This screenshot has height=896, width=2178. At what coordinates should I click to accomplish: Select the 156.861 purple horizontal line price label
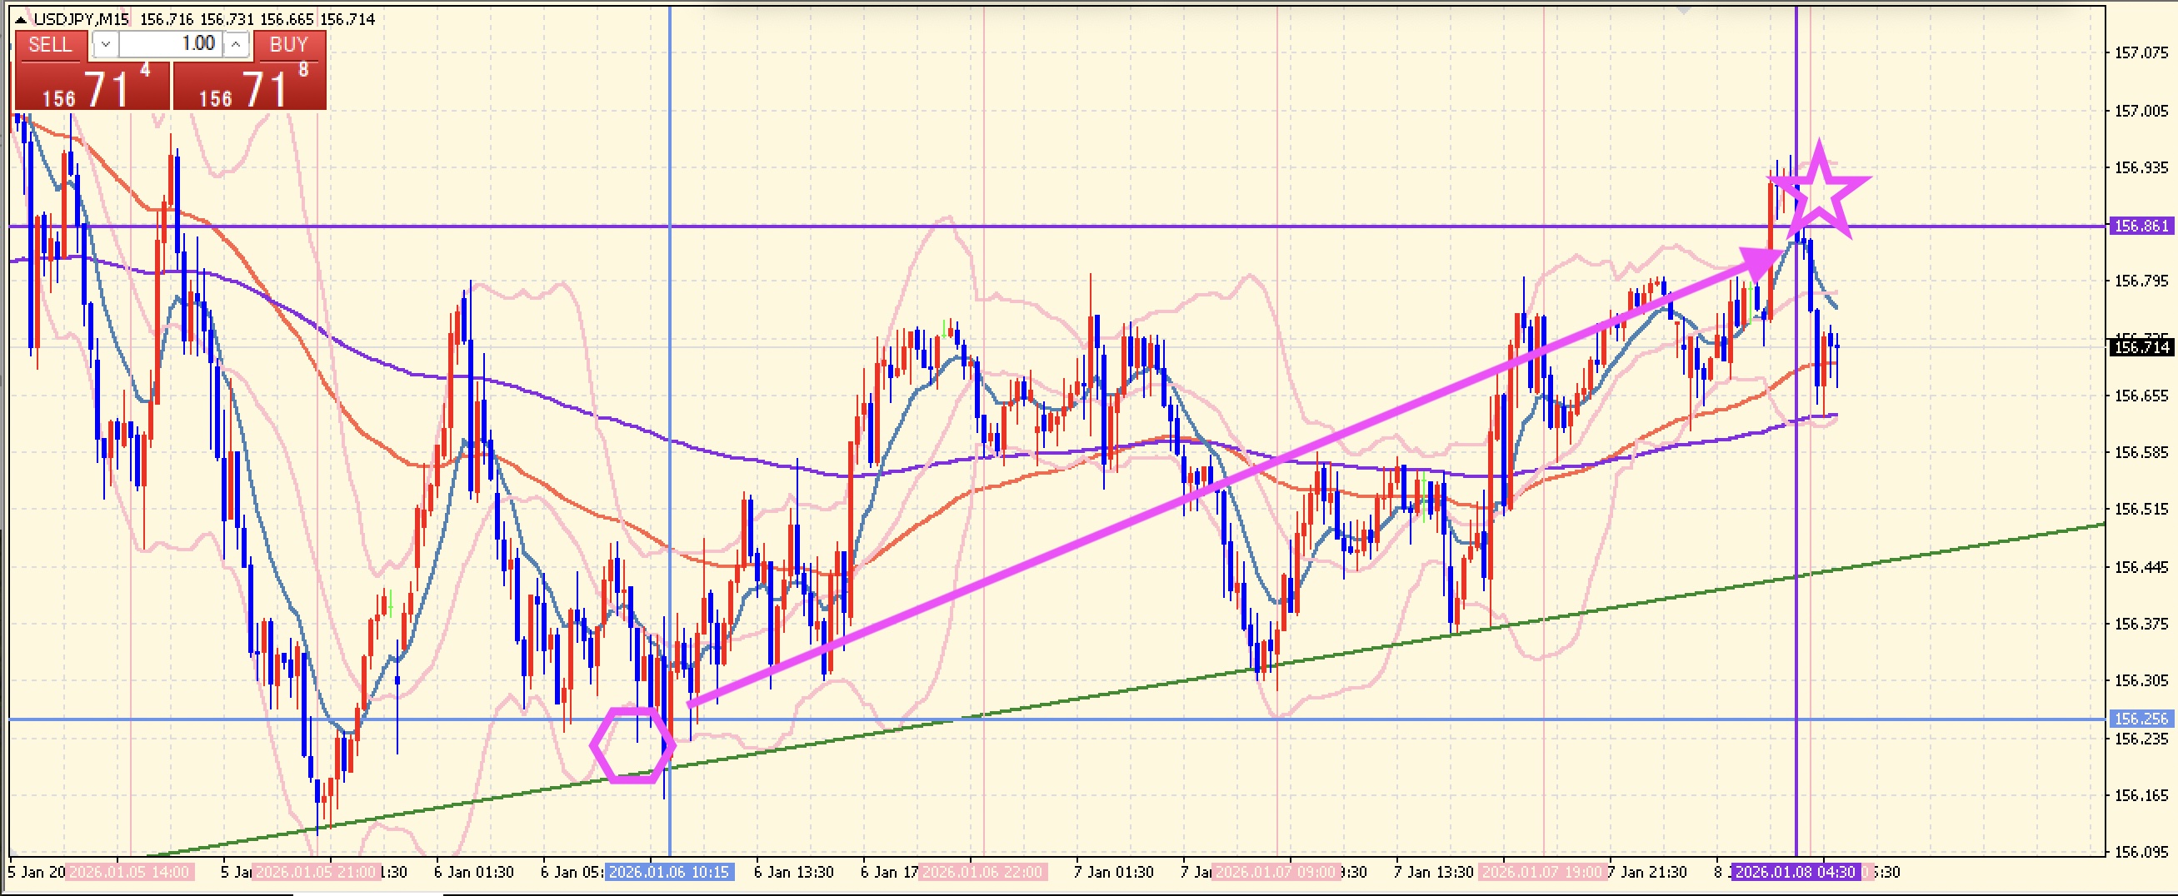click(2141, 226)
